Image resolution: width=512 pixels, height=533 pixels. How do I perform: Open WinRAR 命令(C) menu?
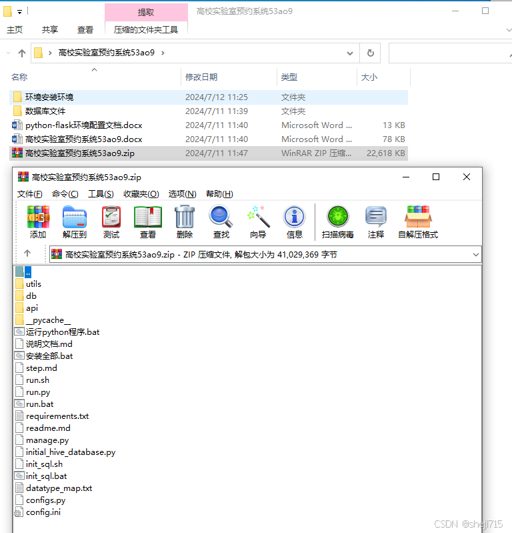(x=65, y=193)
